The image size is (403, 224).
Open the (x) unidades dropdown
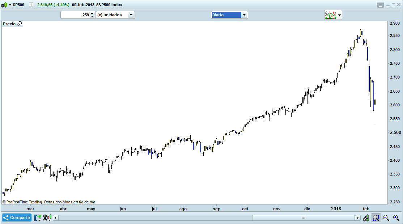pos(131,15)
